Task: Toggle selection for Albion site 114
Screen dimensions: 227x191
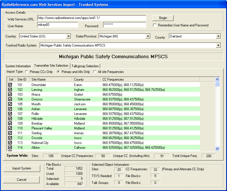Action: pyautogui.click(x=10, y=147)
